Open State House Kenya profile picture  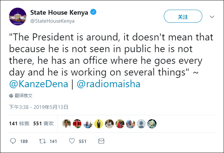18,17
